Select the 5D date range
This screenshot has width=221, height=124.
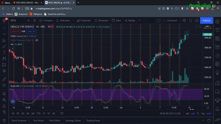18,113
